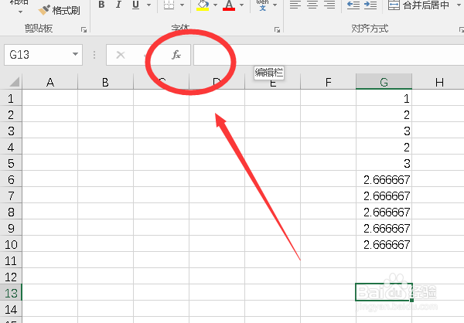Click cell G10 with 2.666667
Screen dimensions: 464x323
(384, 244)
